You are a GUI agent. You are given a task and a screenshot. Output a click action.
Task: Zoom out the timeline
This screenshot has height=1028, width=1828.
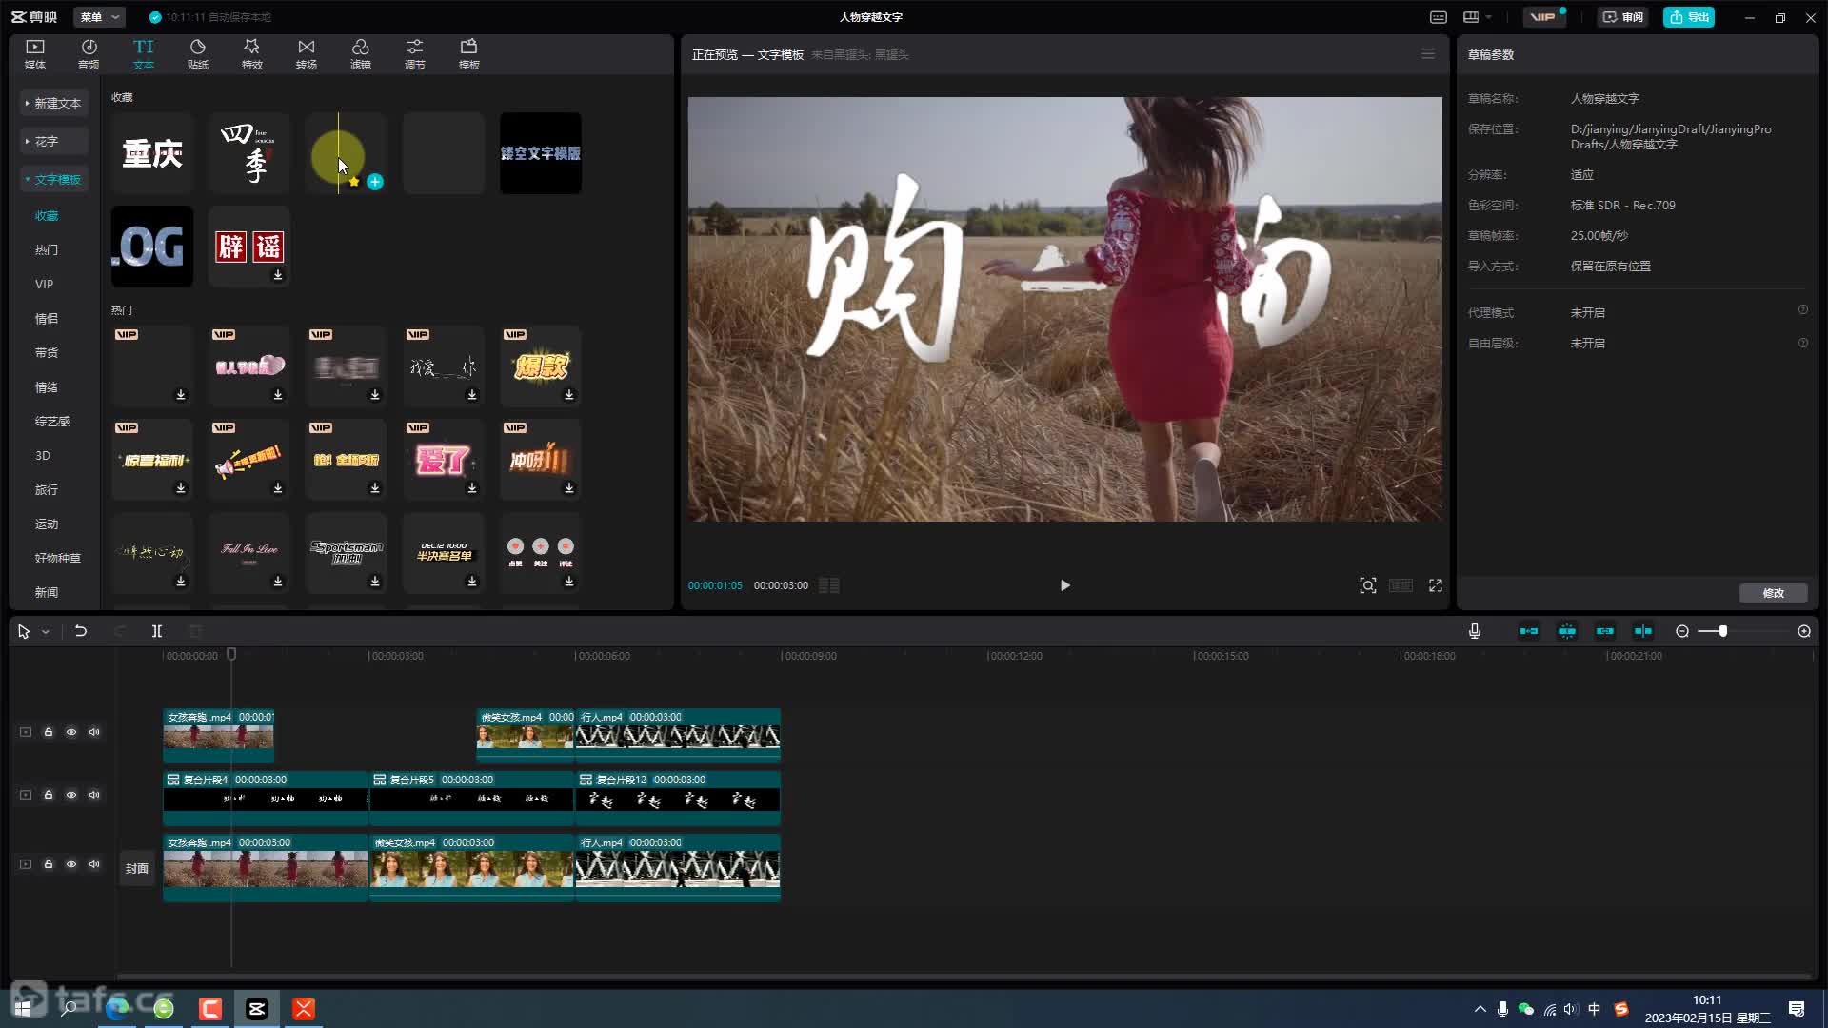tap(1682, 631)
